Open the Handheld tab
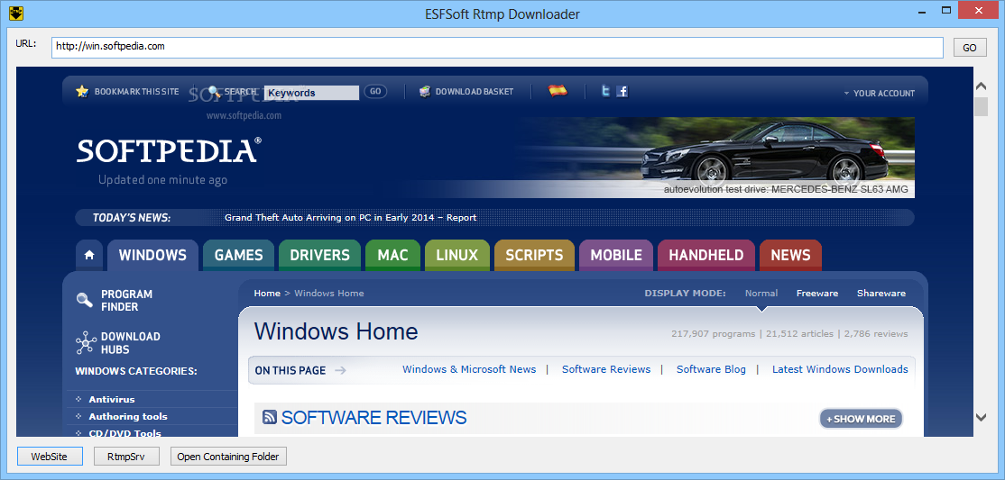This screenshot has width=1005, height=480. (706, 256)
